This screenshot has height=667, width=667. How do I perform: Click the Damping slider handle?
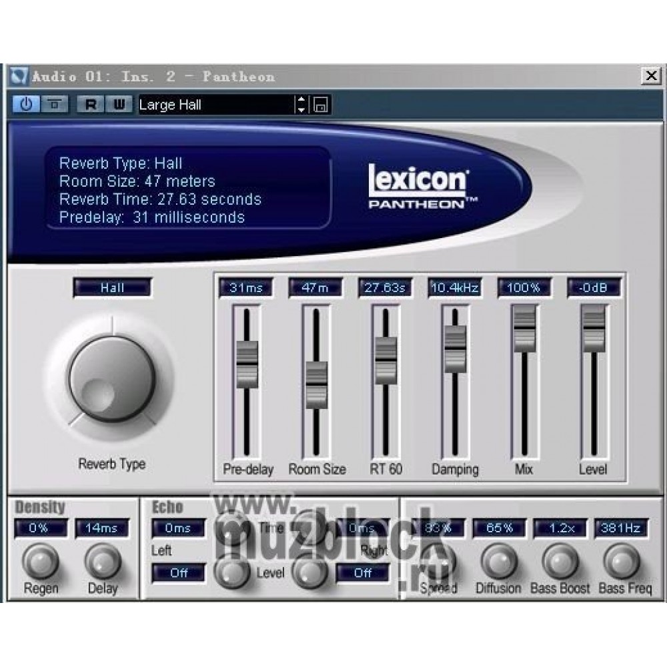point(455,349)
